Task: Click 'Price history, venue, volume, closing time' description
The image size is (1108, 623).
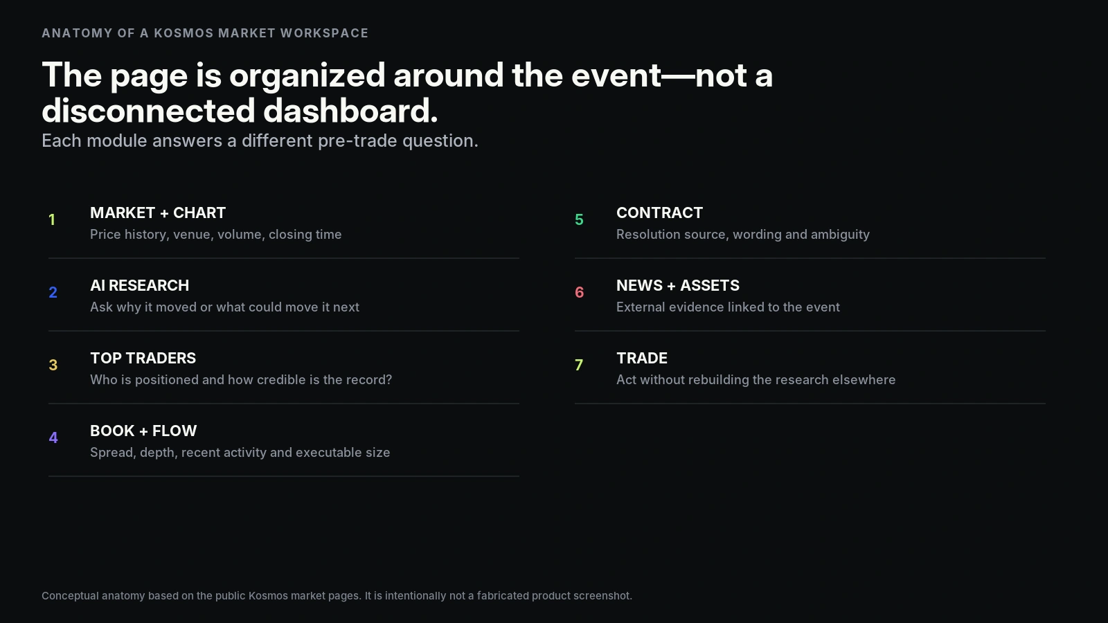Action: (215, 235)
